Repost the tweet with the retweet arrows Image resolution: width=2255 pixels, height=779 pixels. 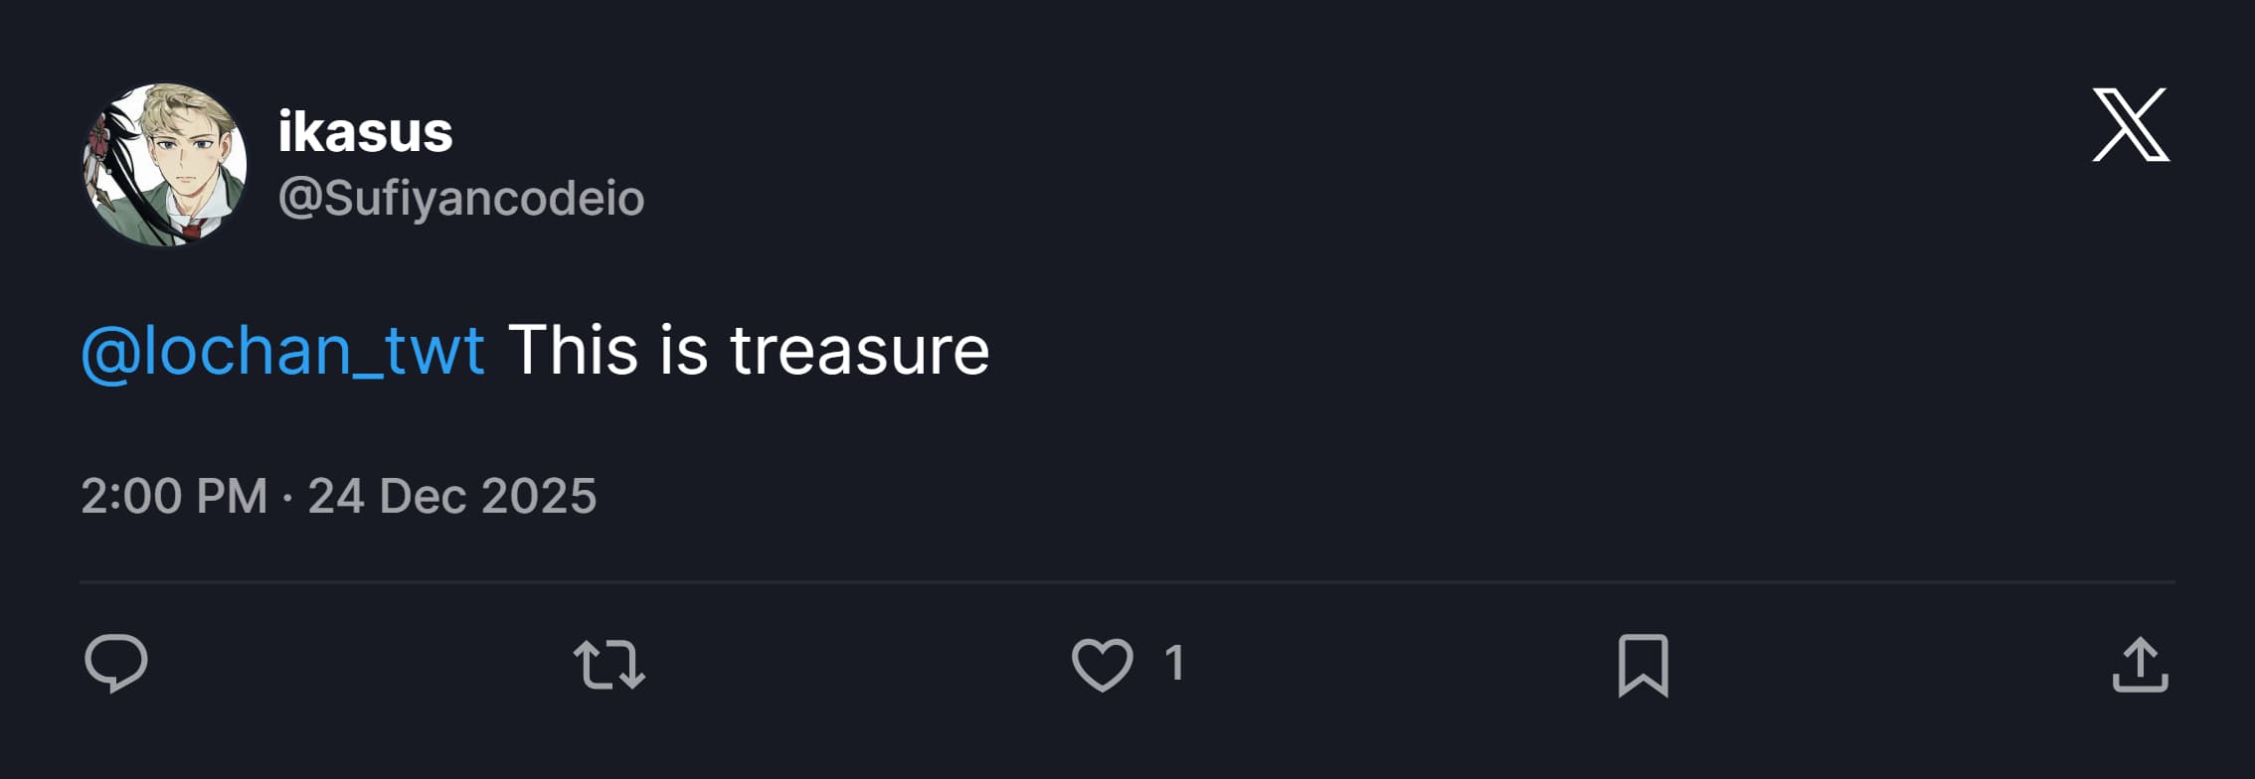pyautogui.click(x=609, y=665)
